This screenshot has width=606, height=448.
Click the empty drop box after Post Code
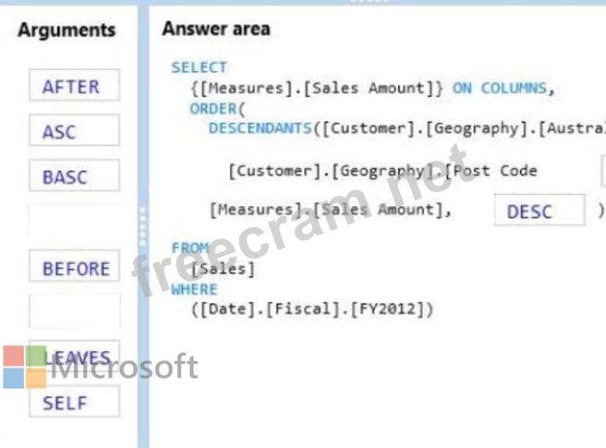coord(602,171)
